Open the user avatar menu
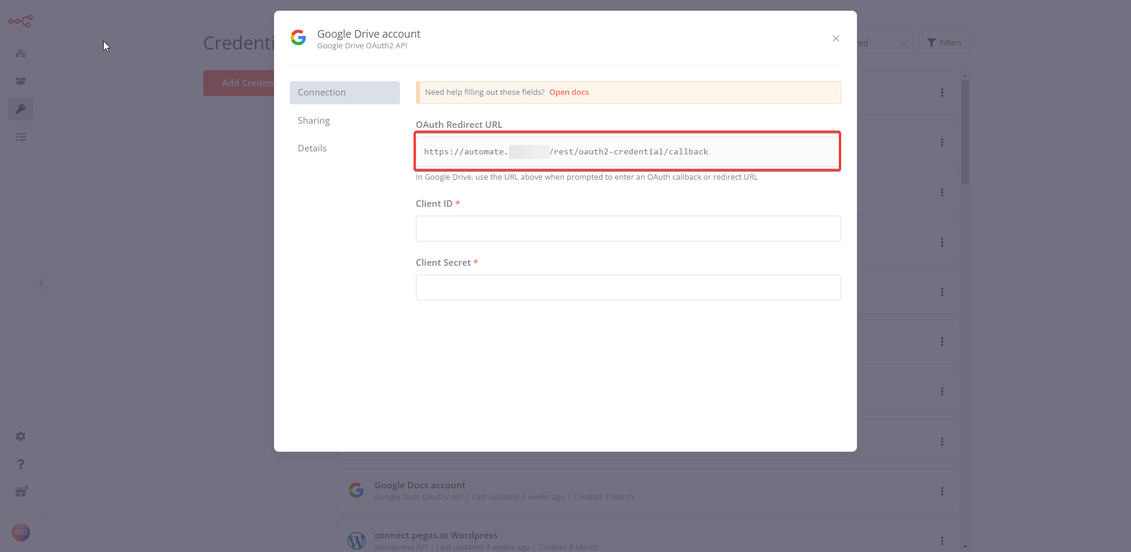Screen dimensions: 1131x552 pyautogui.click(x=21, y=533)
